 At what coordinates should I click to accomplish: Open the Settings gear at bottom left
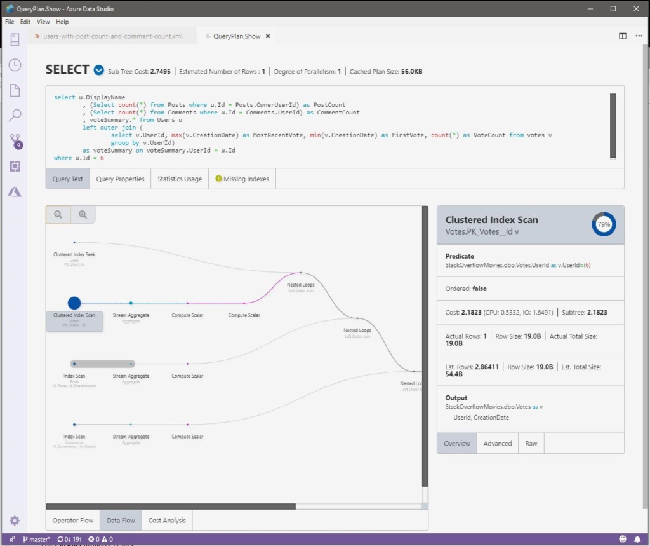click(x=15, y=520)
